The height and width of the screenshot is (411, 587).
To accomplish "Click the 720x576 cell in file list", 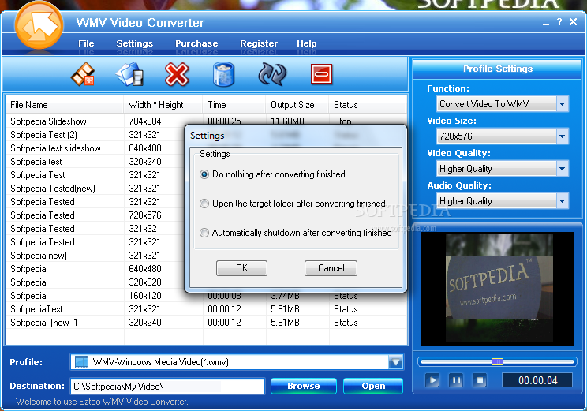I will coord(145,215).
